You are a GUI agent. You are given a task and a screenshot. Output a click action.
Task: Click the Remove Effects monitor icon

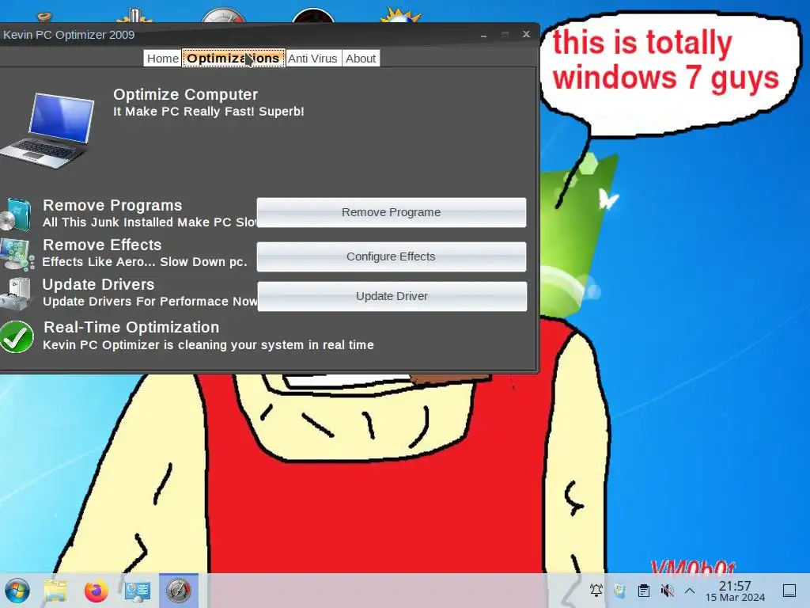point(17,254)
